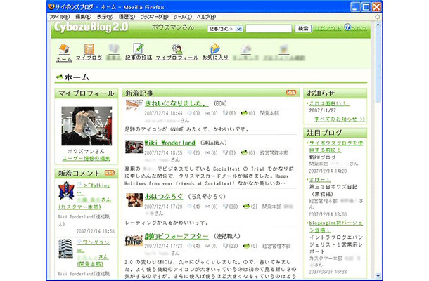
Task: Open the ファイル(F) menu
Action: click(x=59, y=17)
